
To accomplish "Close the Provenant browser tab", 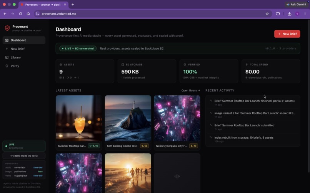I will coord(65,5).
